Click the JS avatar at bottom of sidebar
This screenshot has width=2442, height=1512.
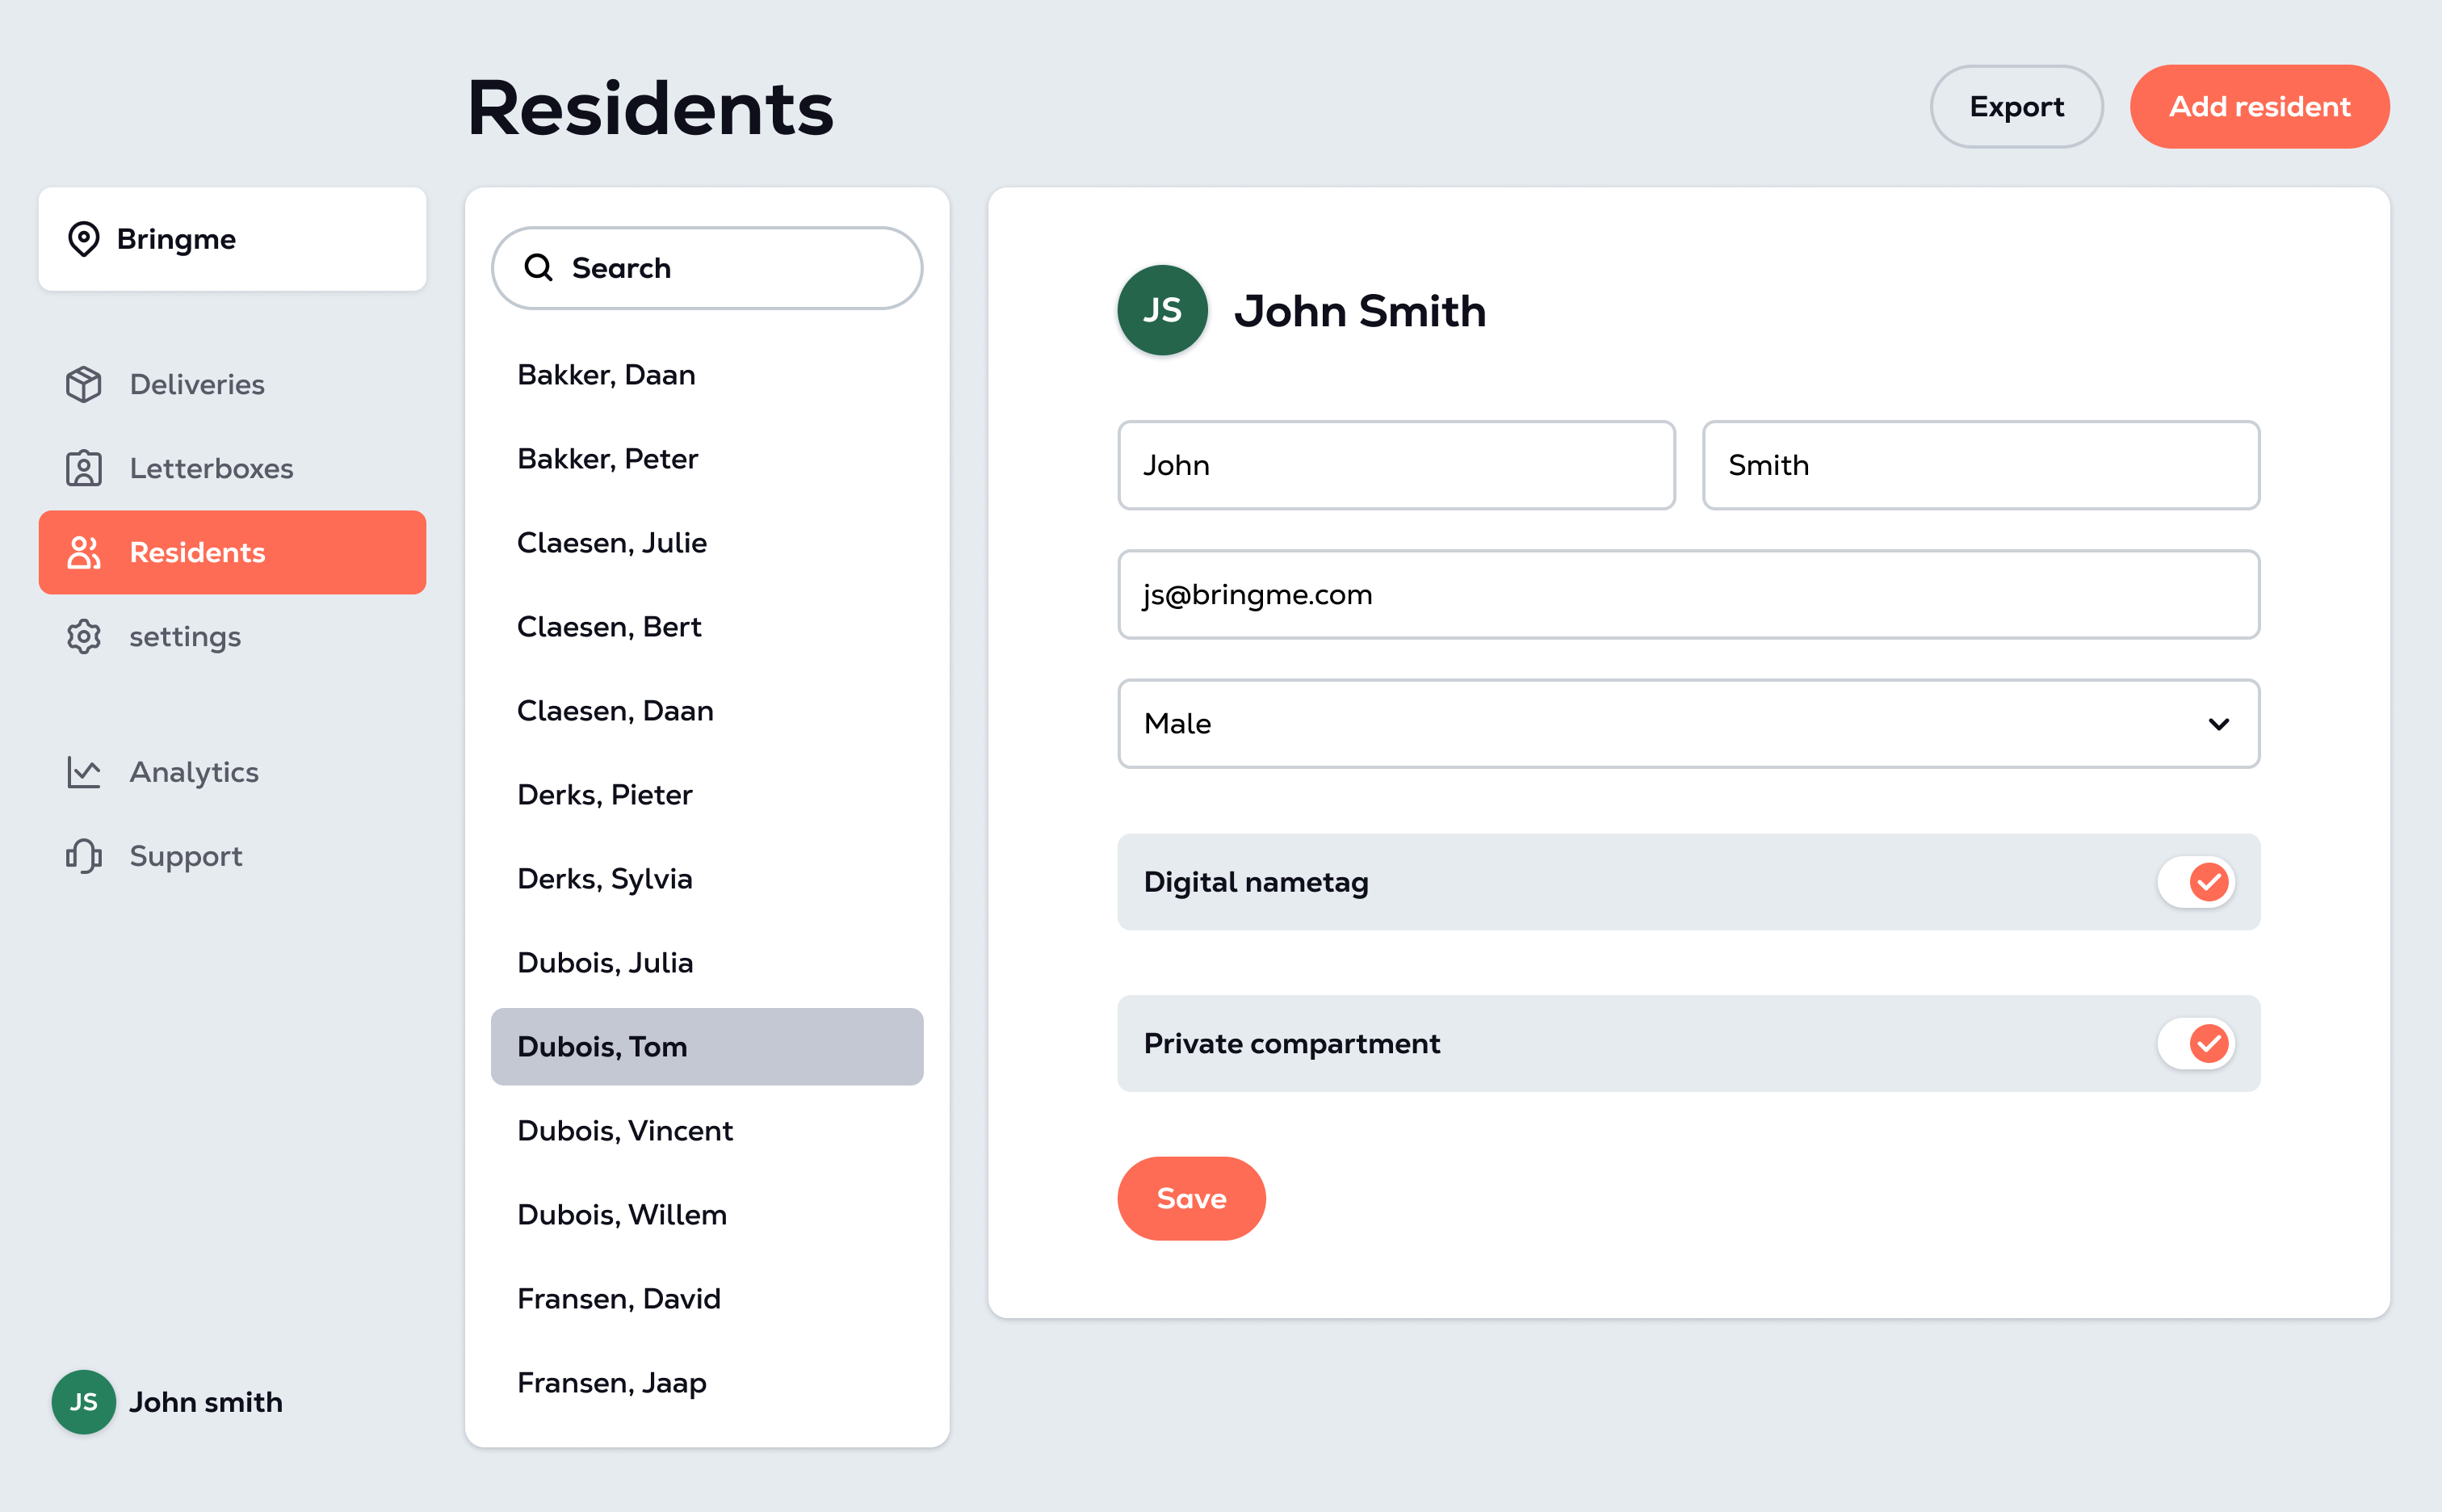pos(83,1402)
